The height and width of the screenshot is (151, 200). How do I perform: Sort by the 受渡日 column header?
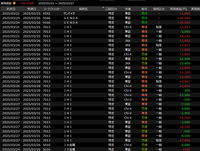32,9
